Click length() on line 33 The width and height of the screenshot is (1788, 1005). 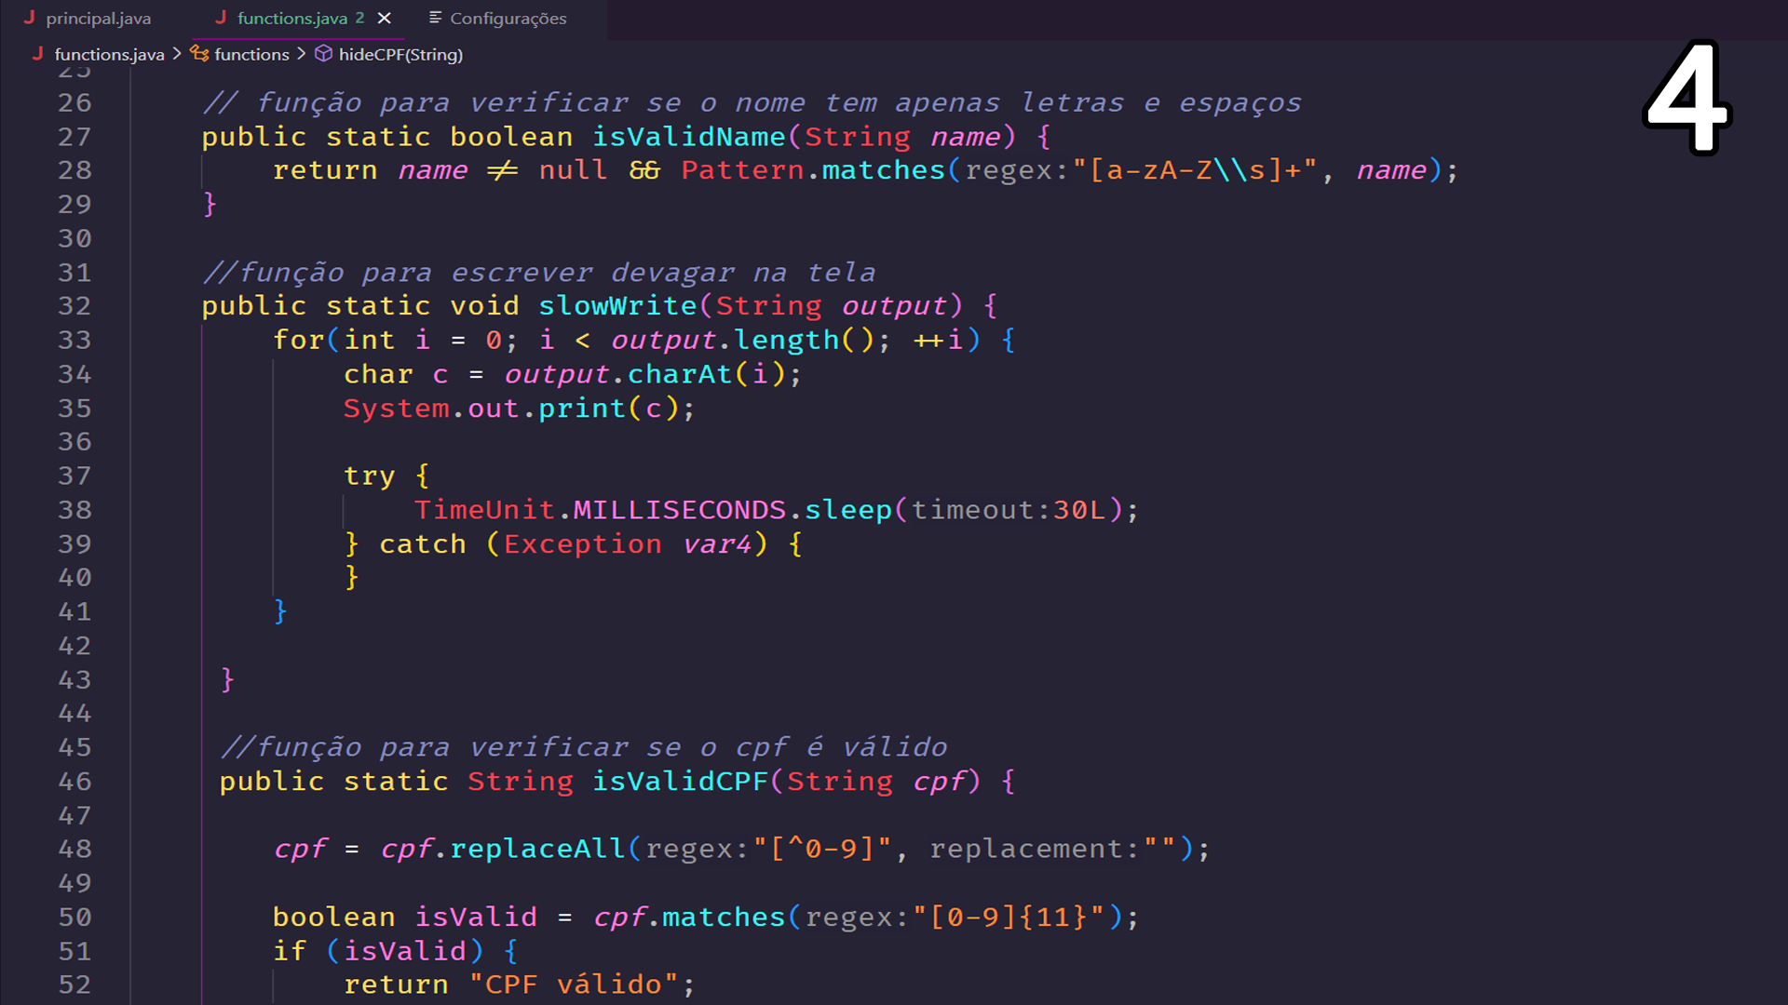tap(805, 341)
